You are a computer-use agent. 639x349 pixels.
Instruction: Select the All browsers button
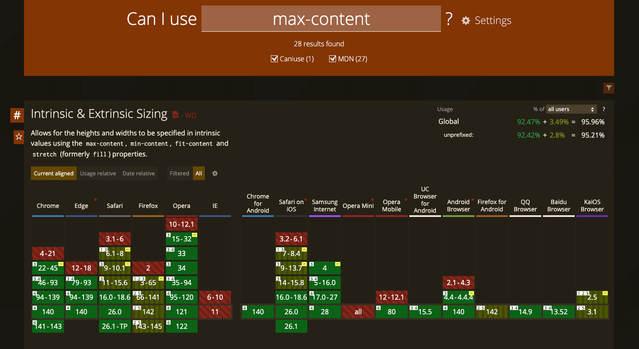click(x=199, y=174)
